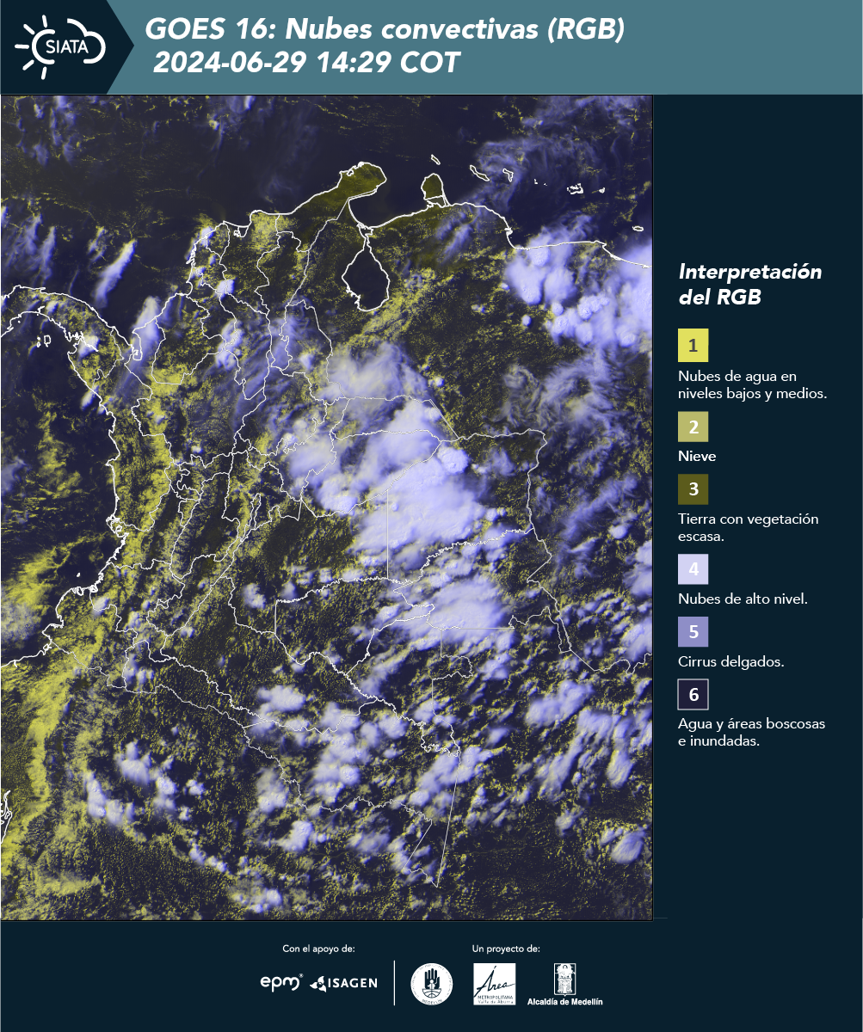This screenshot has height=1032, width=863.
Task: Click the circular Medellín seal logo
Action: coord(431,984)
